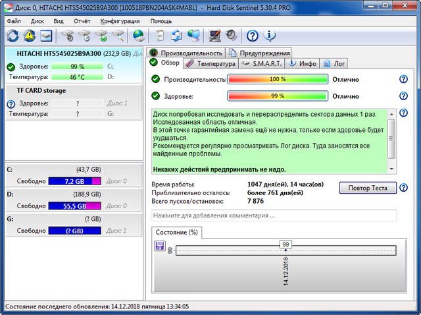Click the globe icon in the toolbar
This screenshot has height=315, width=421.
coord(139,36)
